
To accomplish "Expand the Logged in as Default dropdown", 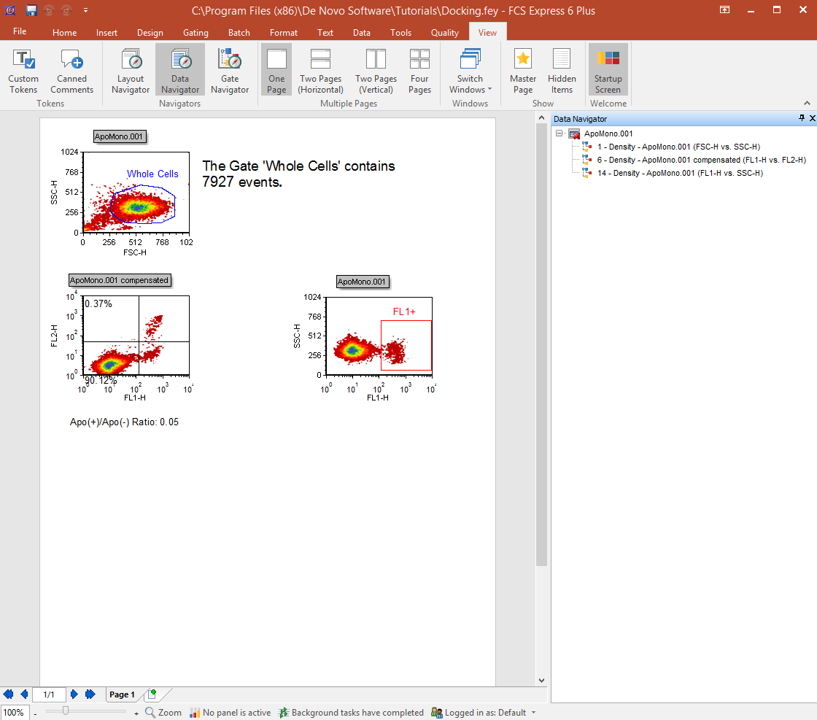I will (x=533, y=713).
